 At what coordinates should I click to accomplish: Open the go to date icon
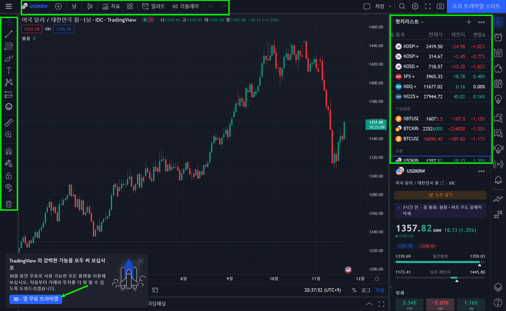click(155, 290)
